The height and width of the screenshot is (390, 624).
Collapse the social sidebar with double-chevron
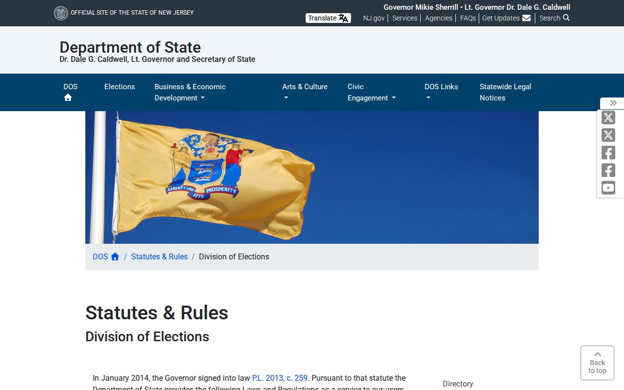(613, 103)
